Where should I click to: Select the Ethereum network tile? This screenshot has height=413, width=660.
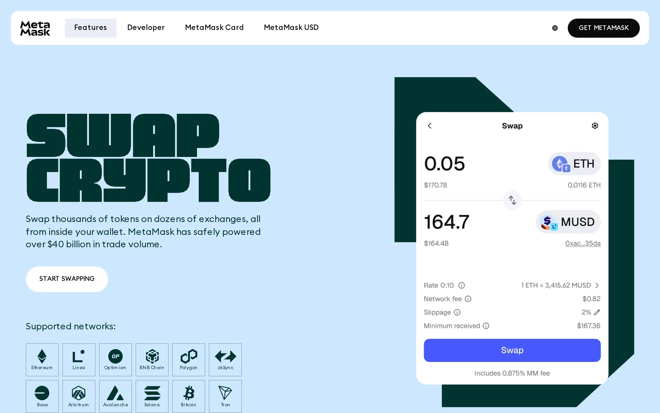(42, 360)
